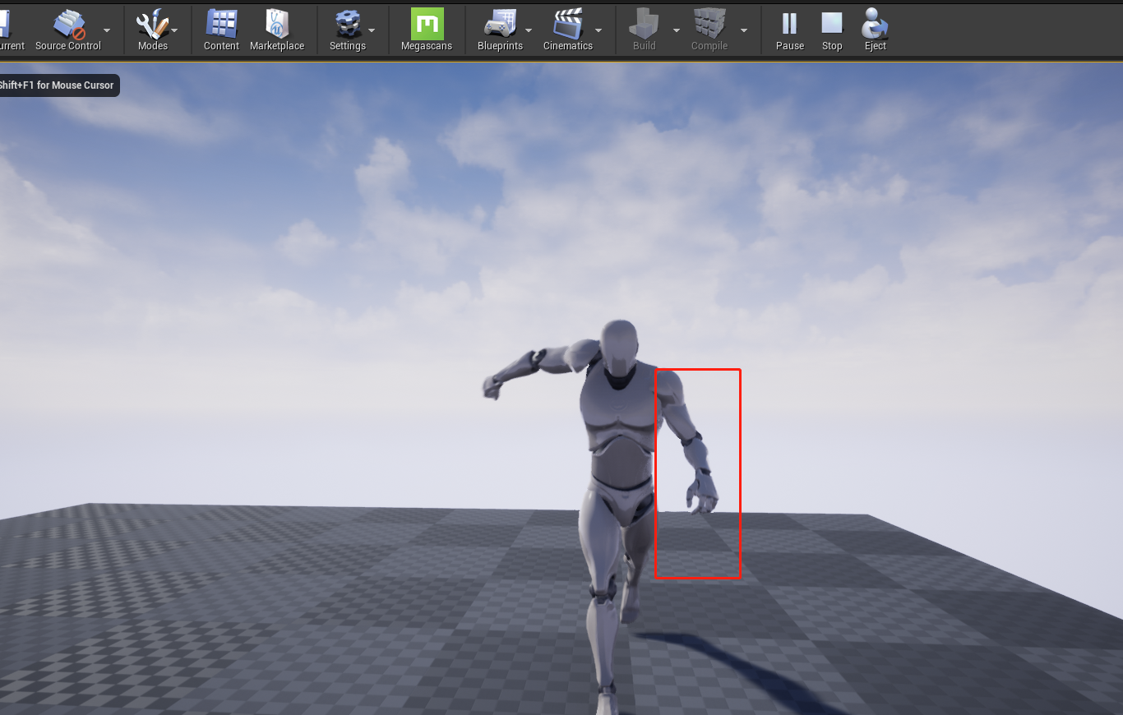Expand the Modes dropdown arrow
Viewport: 1123px width, 715px height.
[174, 30]
